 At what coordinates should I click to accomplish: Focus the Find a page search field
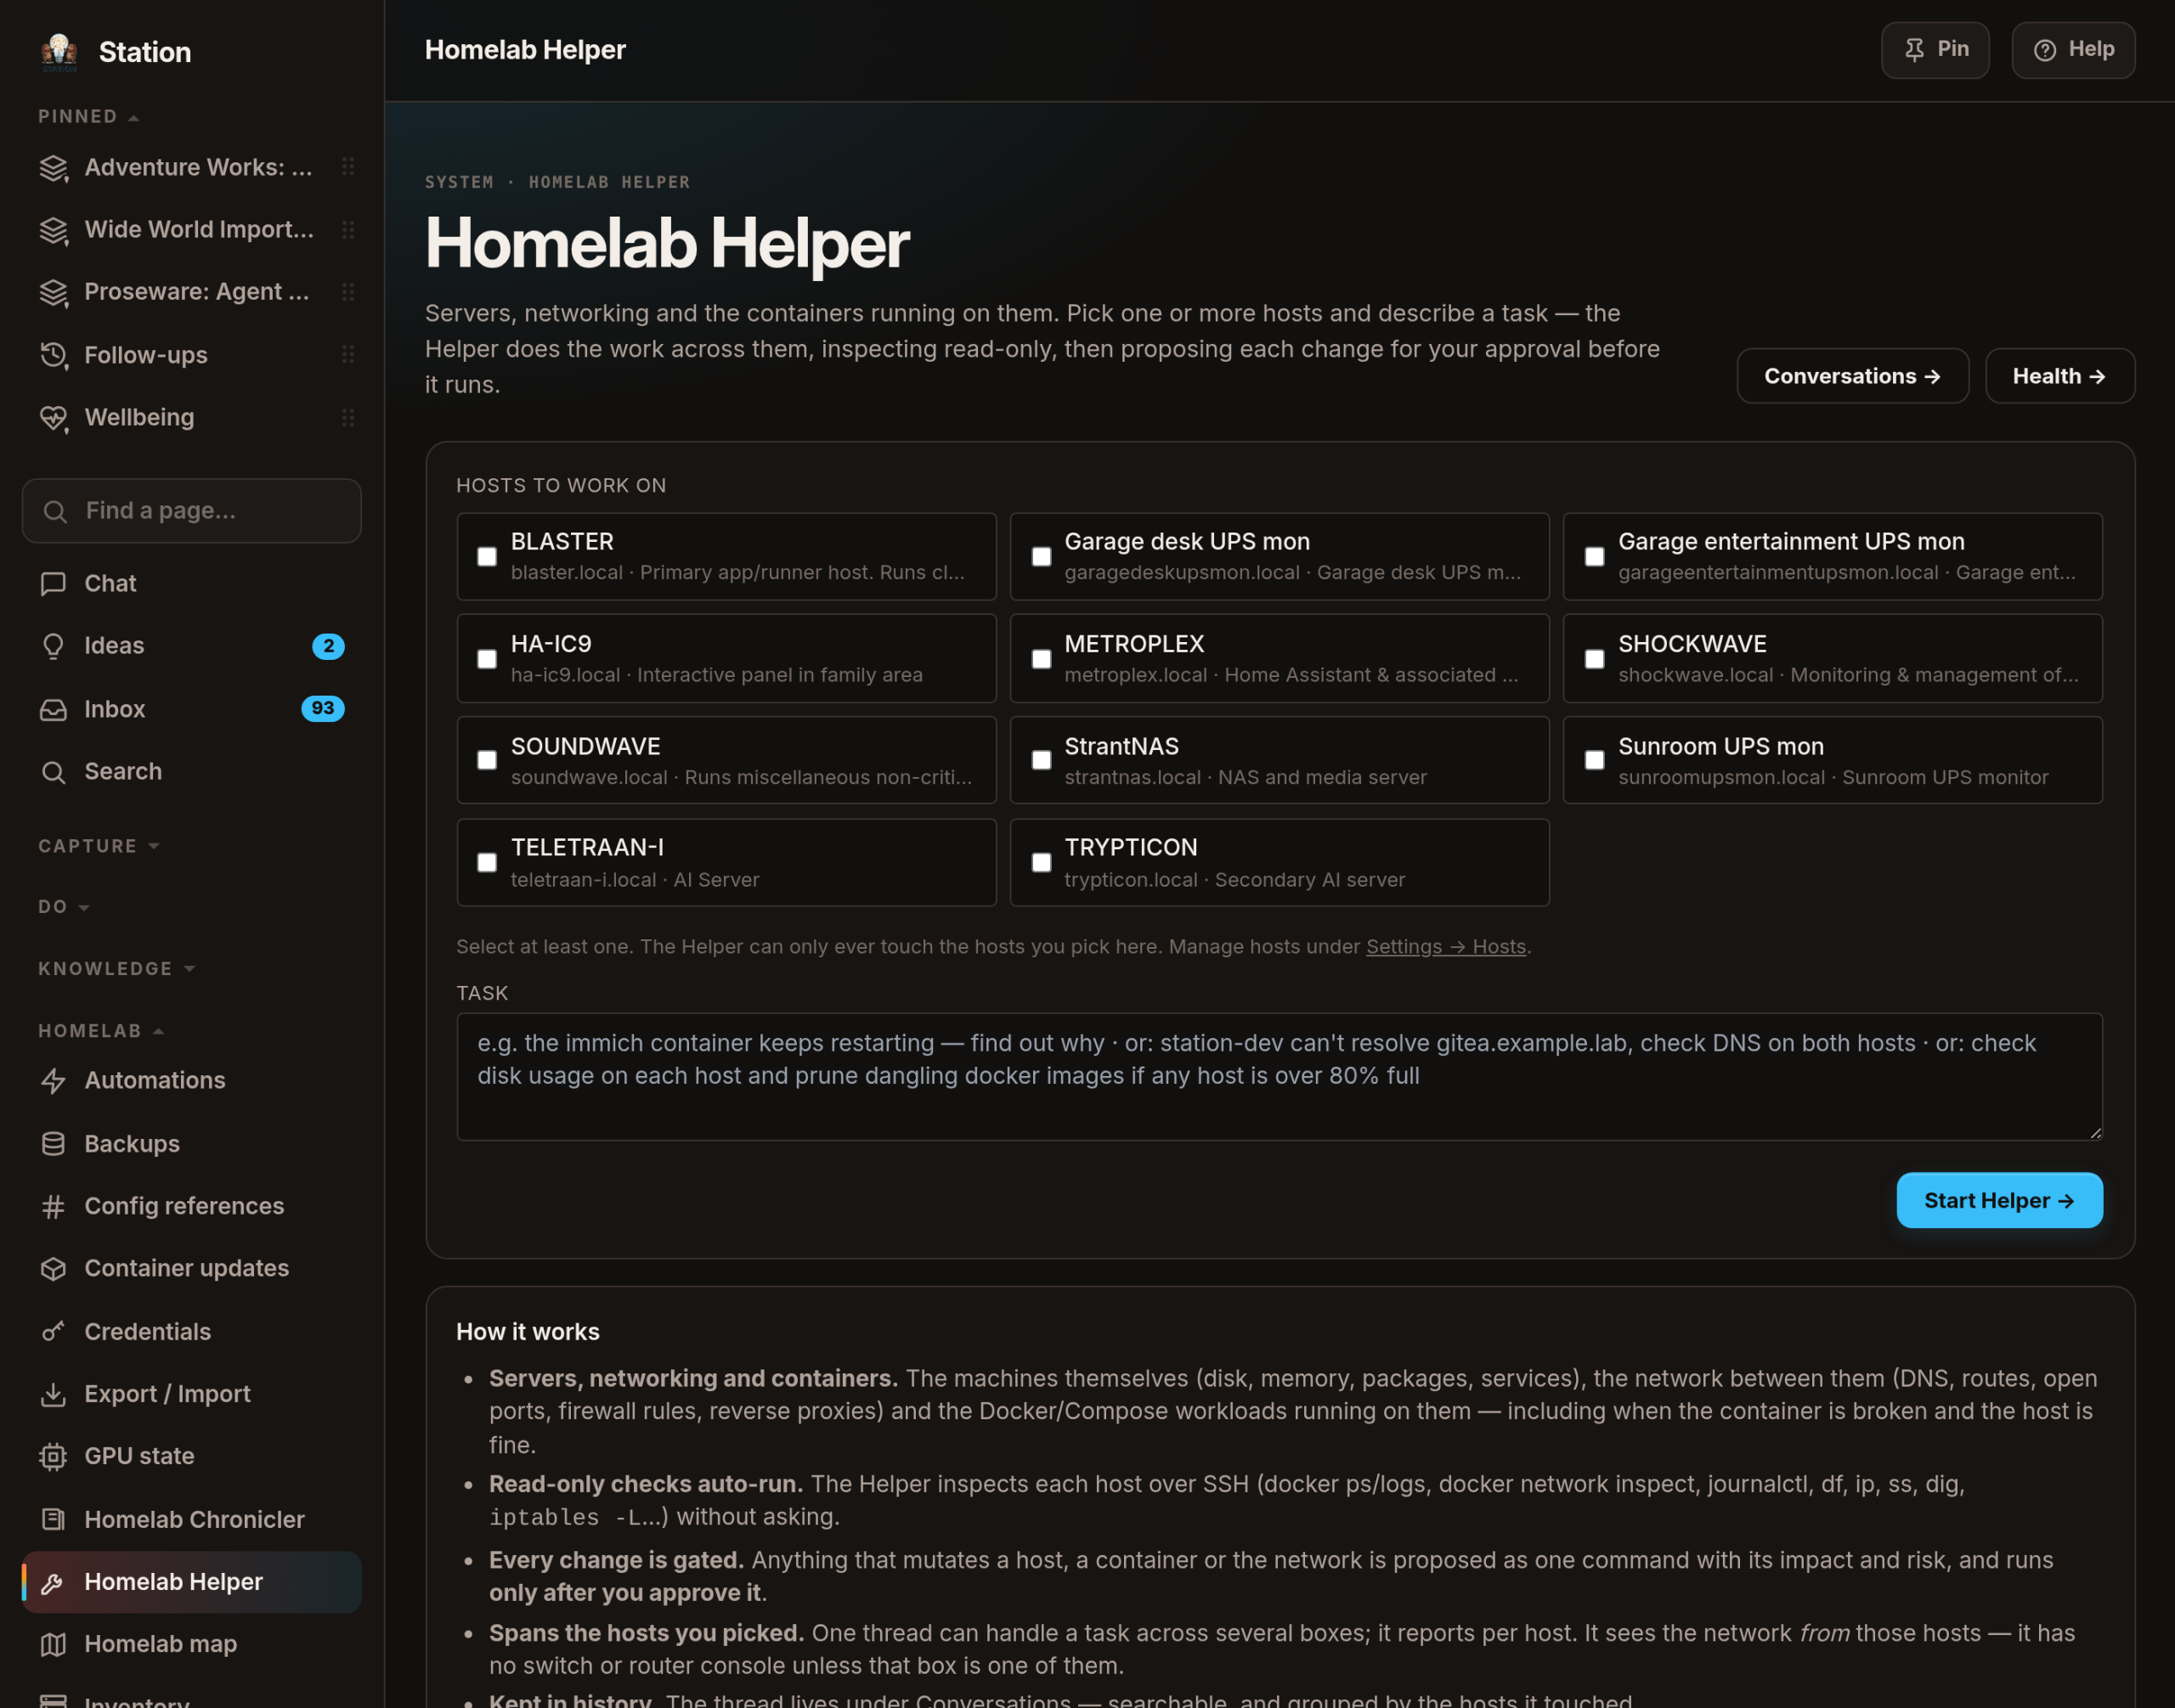191,511
